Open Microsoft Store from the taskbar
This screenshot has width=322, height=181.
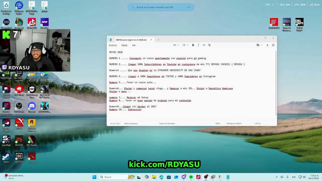169,177
